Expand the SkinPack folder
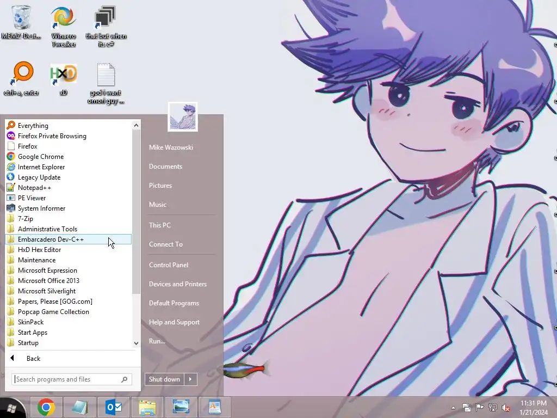The image size is (557, 418). 68,322
